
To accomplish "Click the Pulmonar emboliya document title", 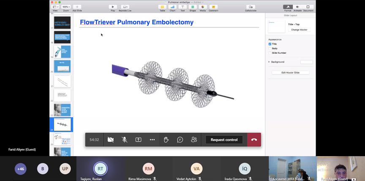I will point(179,2).
